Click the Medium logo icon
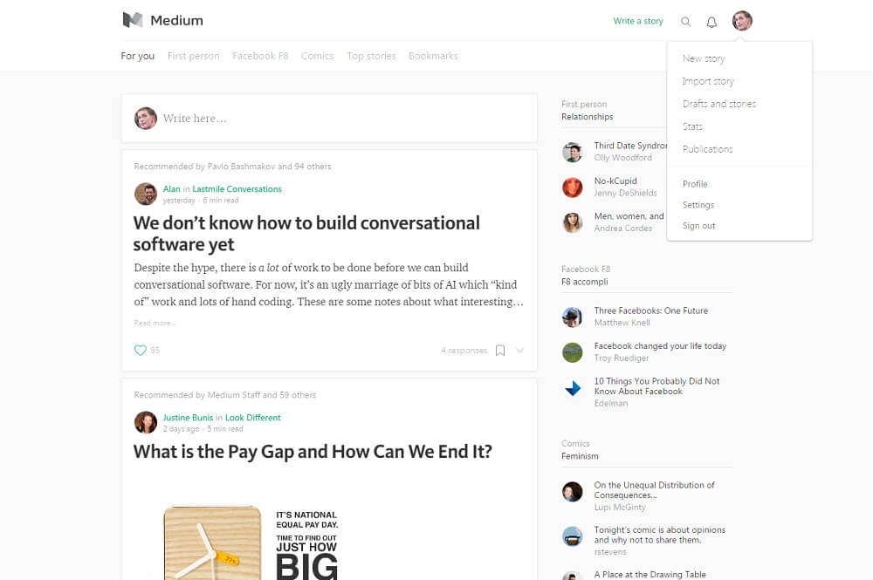 pyautogui.click(x=133, y=20)
